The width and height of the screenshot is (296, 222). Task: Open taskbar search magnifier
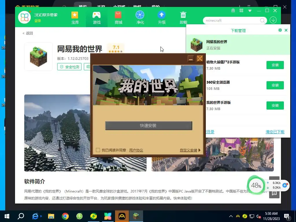[x=21, y=216]
